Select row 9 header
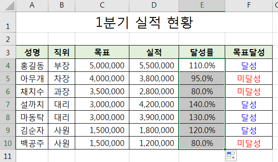 click(x=8, y=130)
